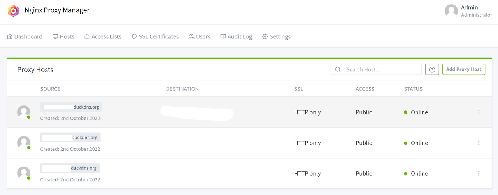Click the STATUS column header

413,89
